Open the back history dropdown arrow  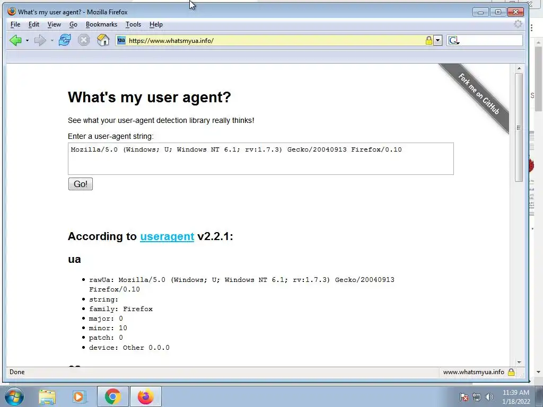click(27, 40)
